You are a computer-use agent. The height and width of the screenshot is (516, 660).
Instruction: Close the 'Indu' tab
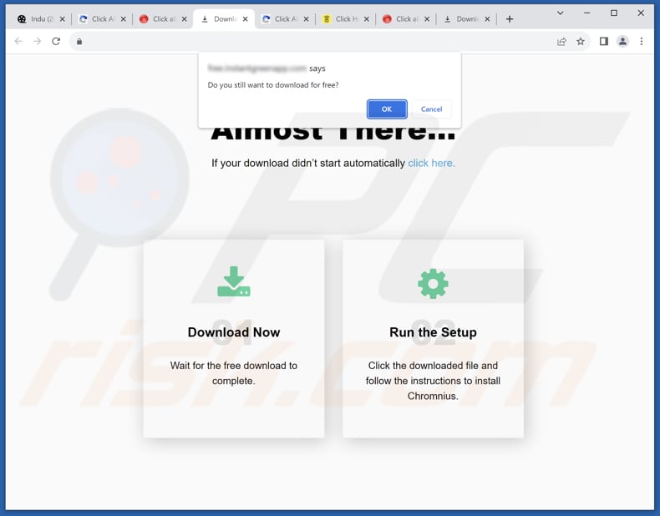pos(63,19)
